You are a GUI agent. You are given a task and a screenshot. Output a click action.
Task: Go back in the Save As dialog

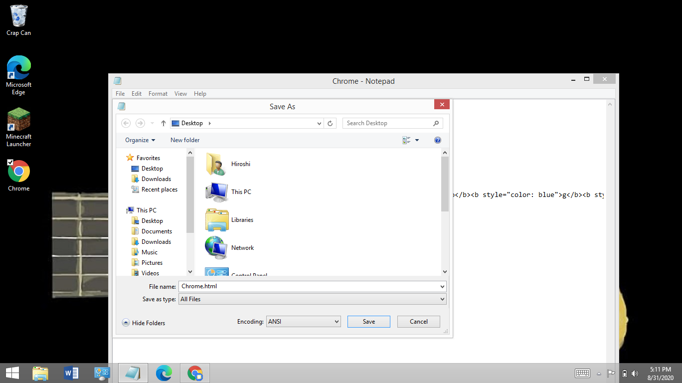(126, 123)
